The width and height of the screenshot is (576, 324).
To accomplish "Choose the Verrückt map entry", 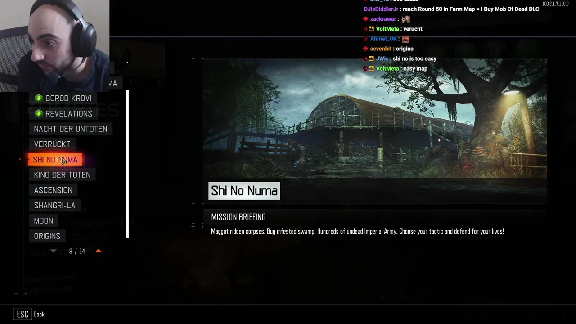I will coord(52,144).
